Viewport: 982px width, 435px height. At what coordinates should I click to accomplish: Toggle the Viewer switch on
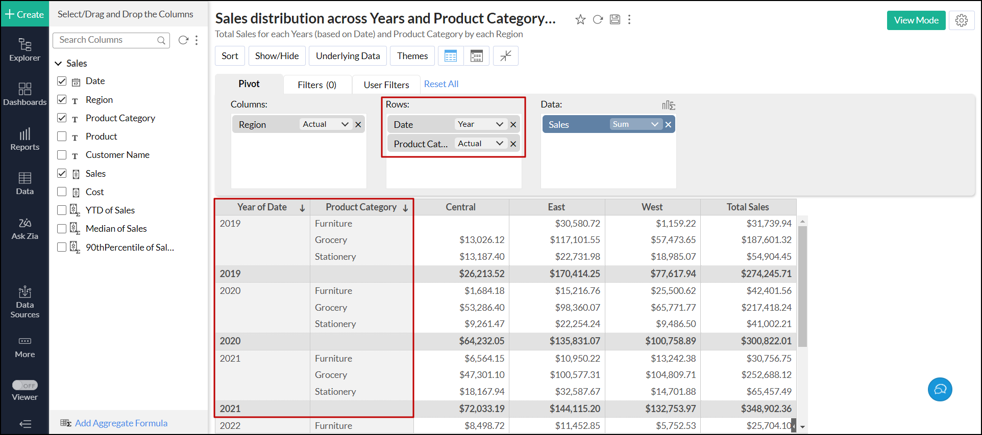[25, 386]
